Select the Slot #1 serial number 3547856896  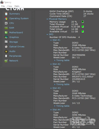point(79,55)
